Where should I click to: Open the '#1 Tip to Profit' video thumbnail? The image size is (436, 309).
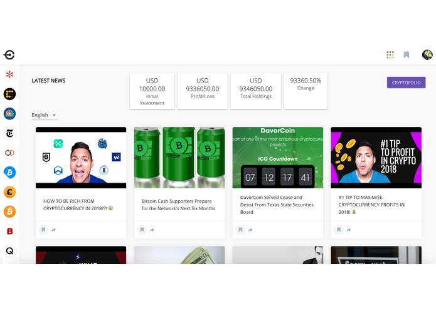click(x=376, y=158)
